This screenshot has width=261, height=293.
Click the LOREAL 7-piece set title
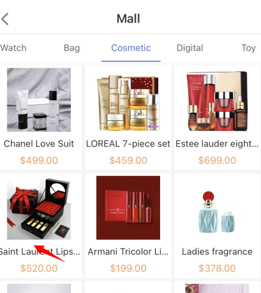pyautogui.click(x=128, y=144)
